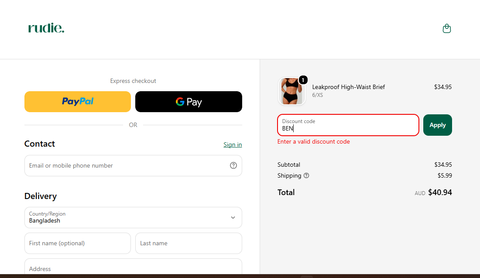Click the Leakproof High-Waist Brief product name
Viewport: 480px width, 278px height.
click(x=348, y=87)
